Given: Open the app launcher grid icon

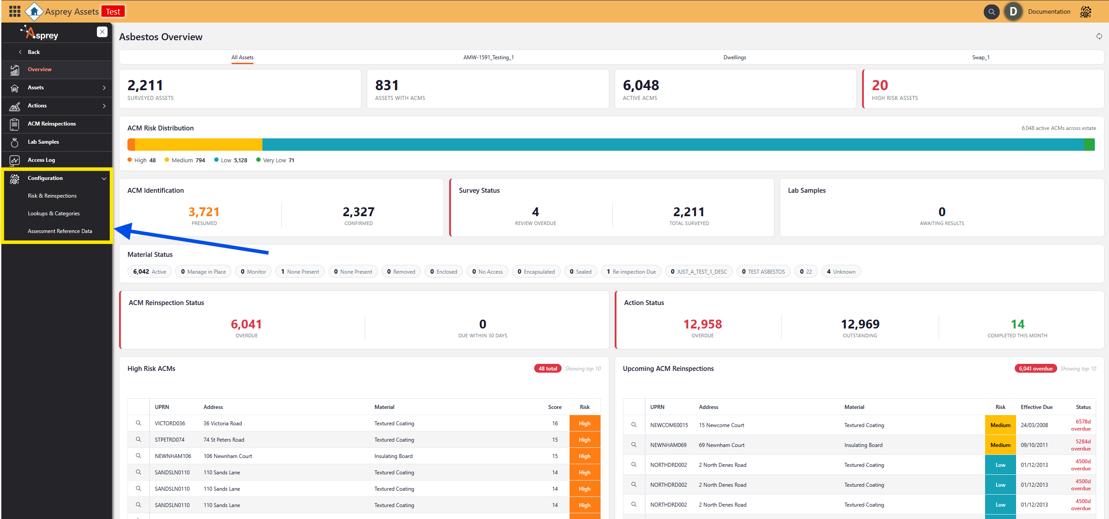Looking at the screenshot, I should (15, 11).
